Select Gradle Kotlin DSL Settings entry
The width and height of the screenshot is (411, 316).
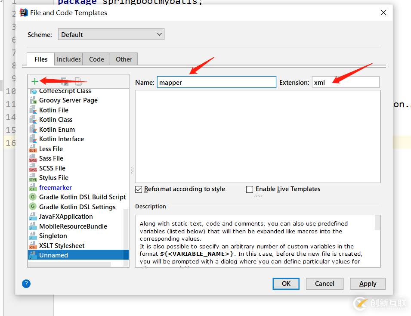coord(77,207)
